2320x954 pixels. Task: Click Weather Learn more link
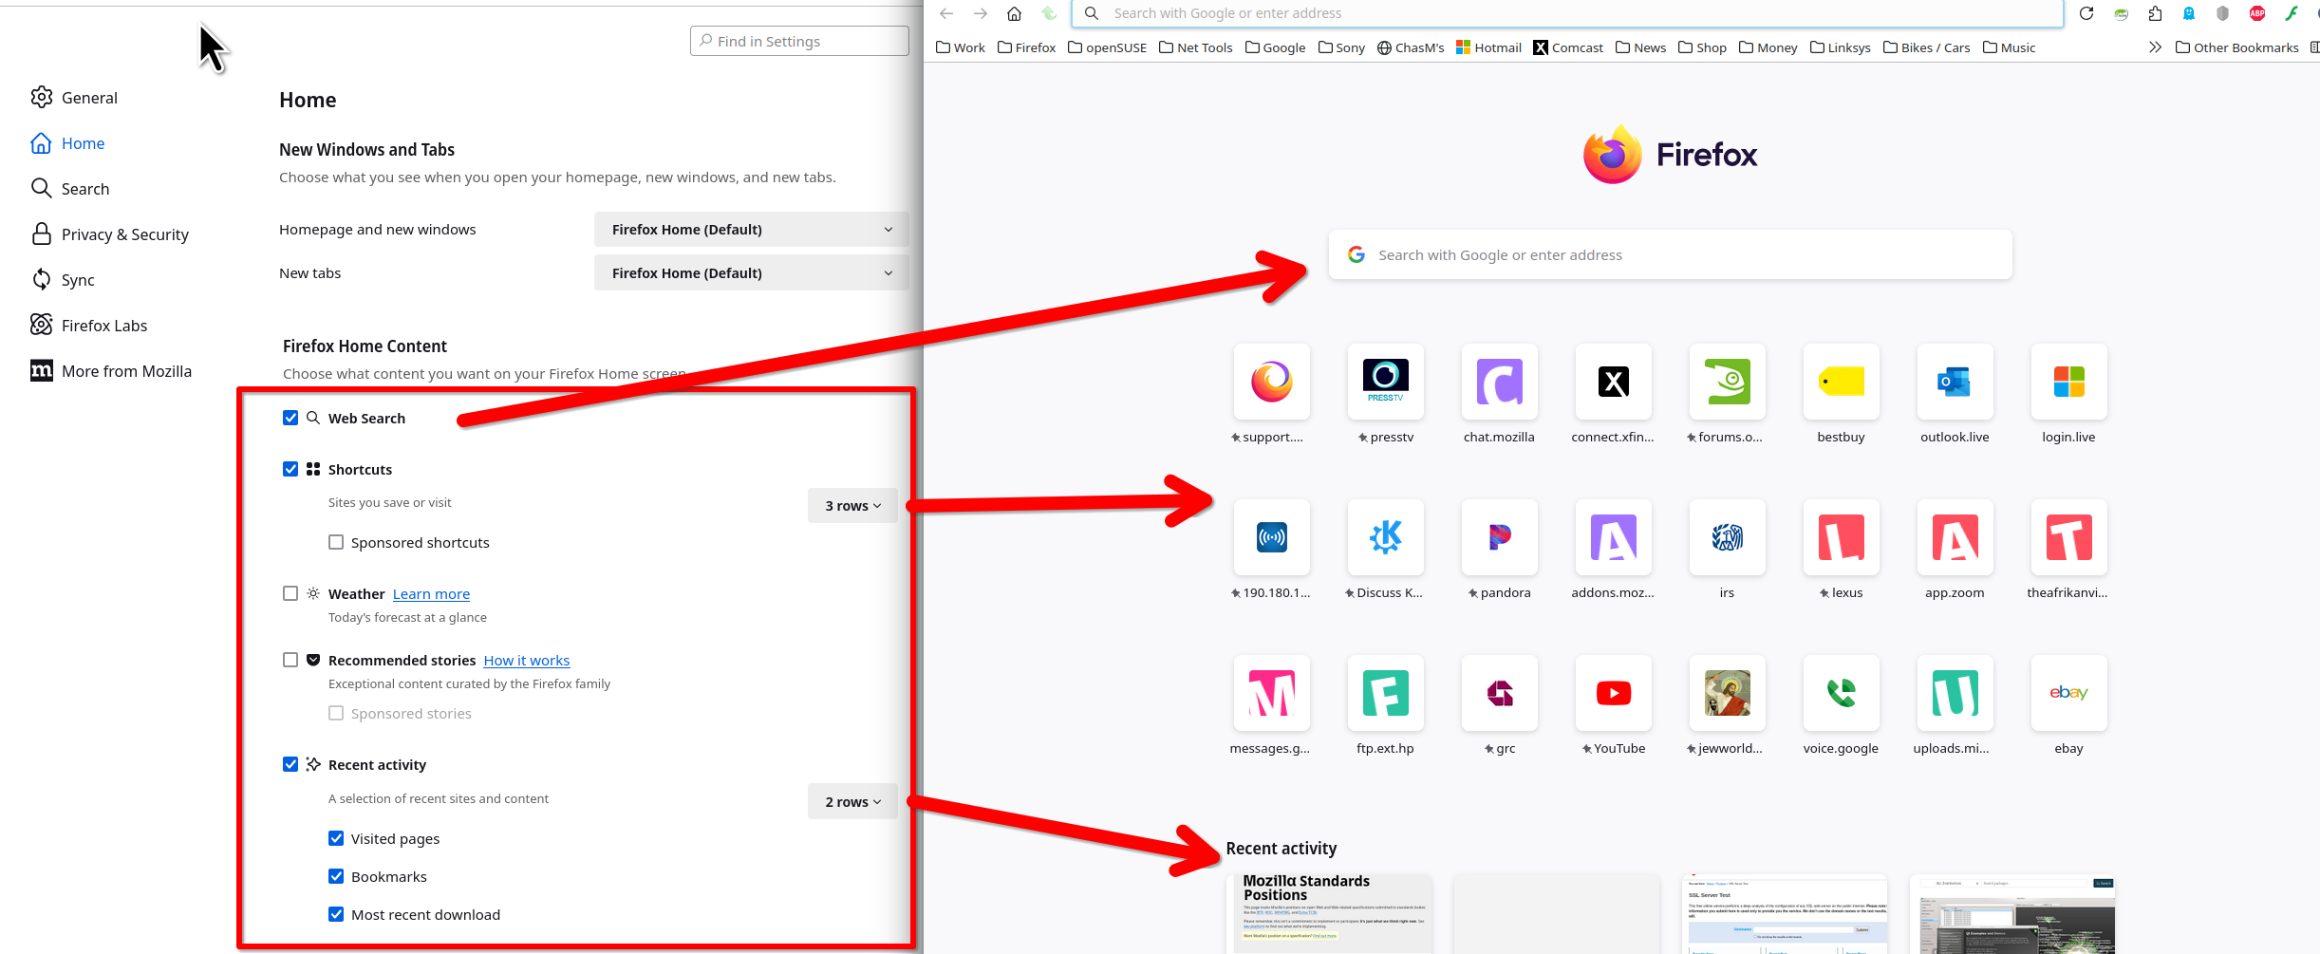coord(431,594)
